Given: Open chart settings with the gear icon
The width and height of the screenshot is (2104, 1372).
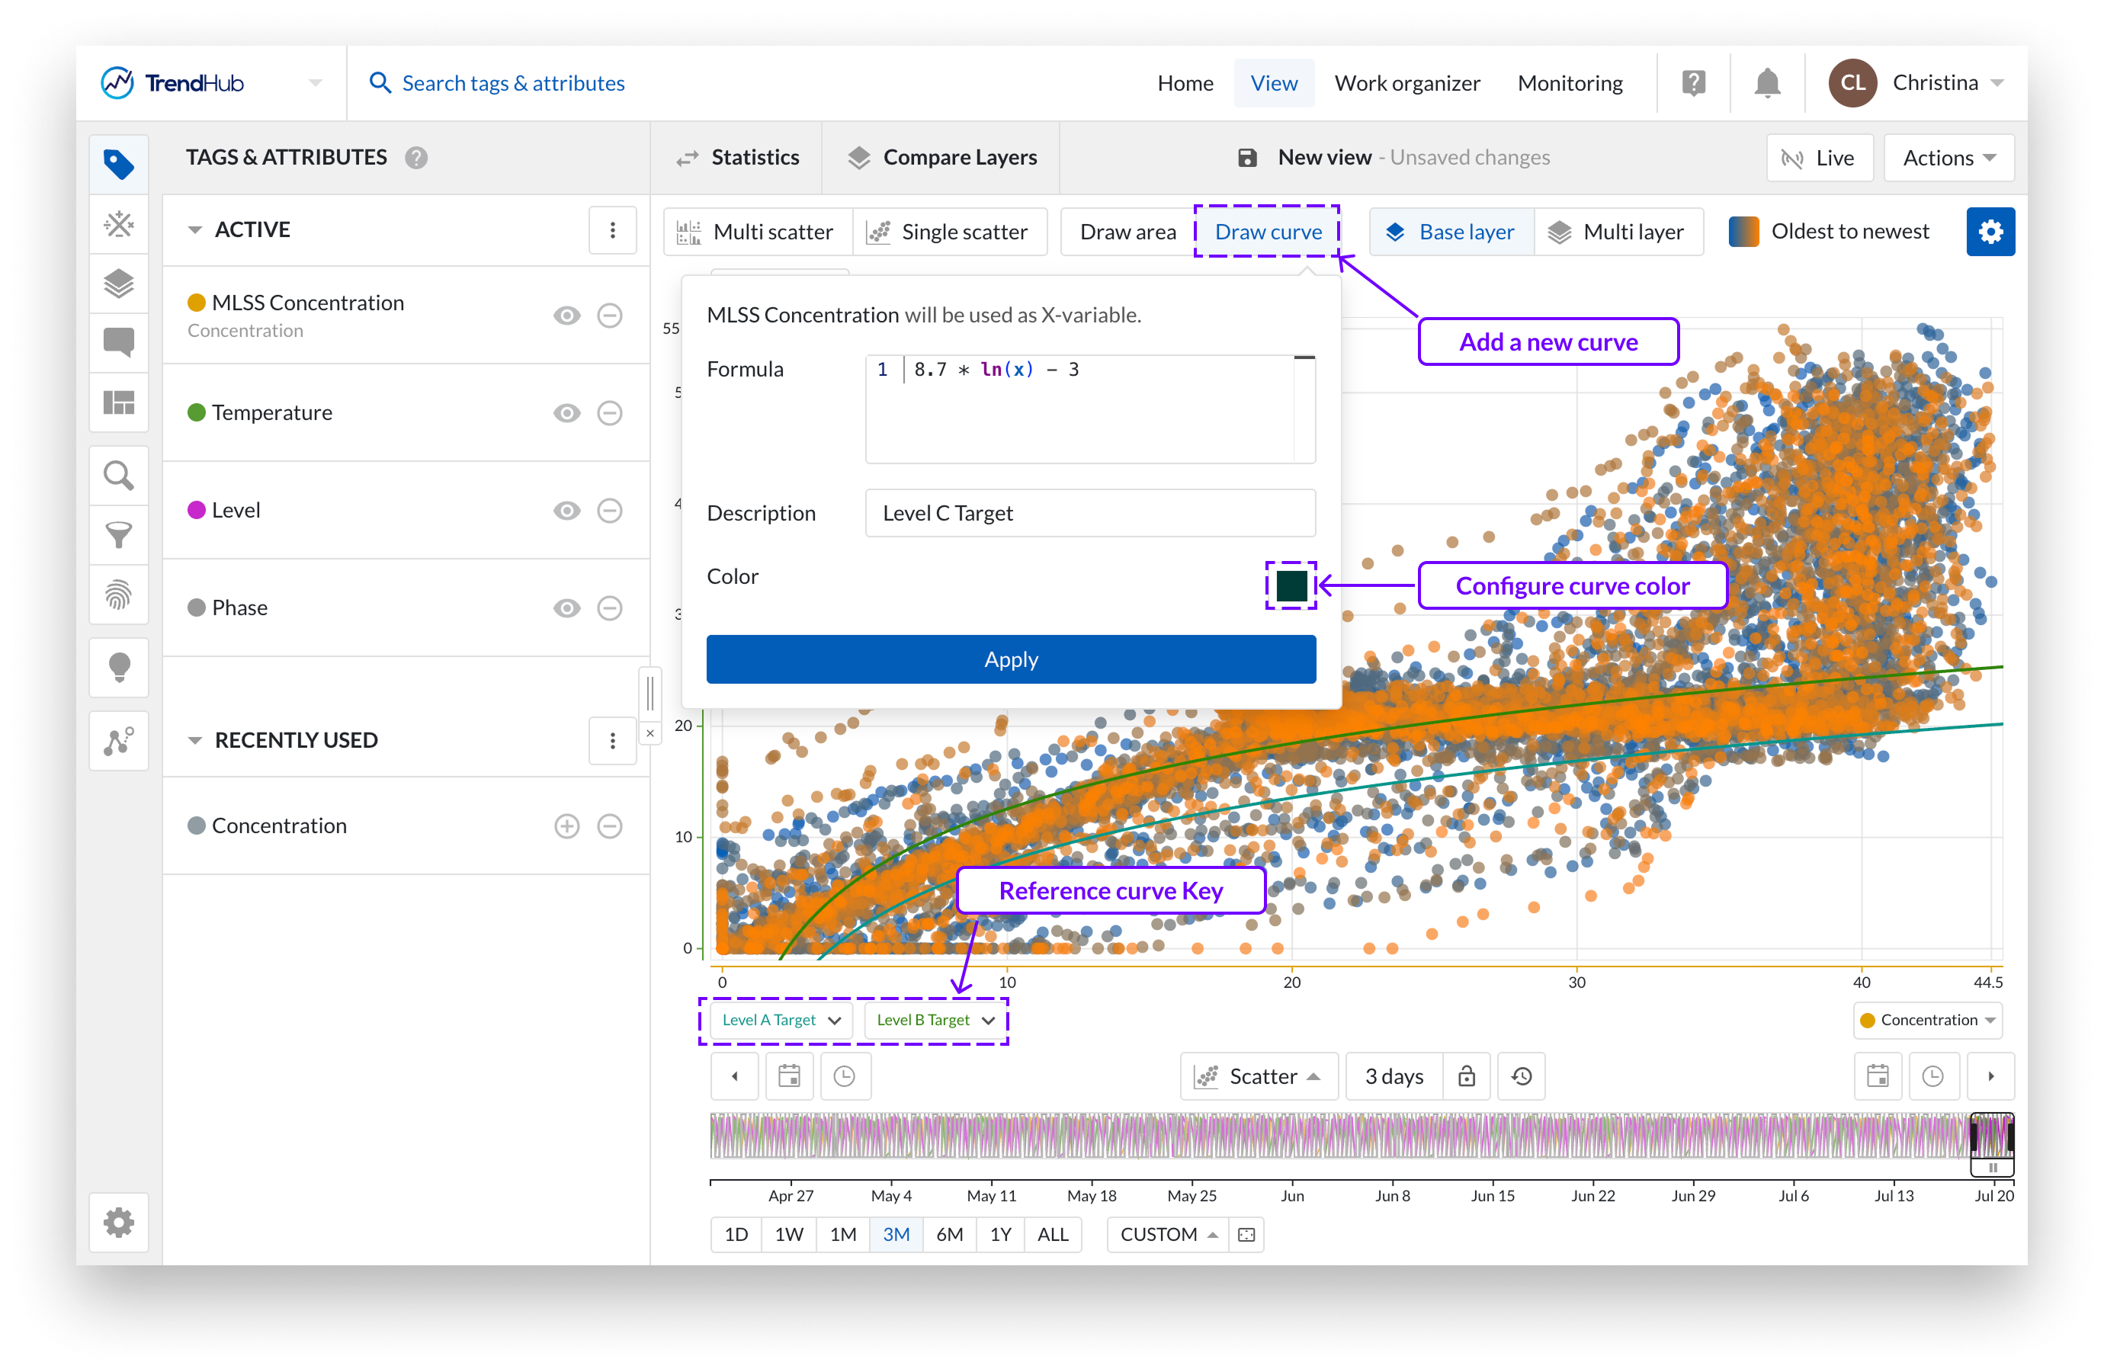Looking at the screenshot, I should click(1991, 231).
